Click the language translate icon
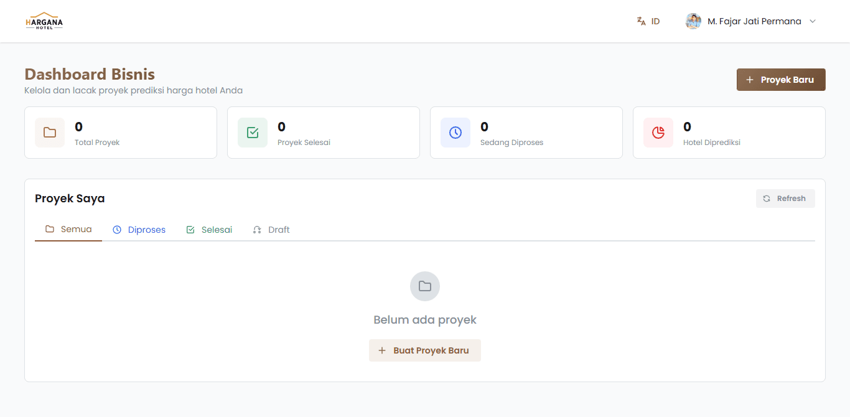 pyautogui.click(x=642, y=21)
